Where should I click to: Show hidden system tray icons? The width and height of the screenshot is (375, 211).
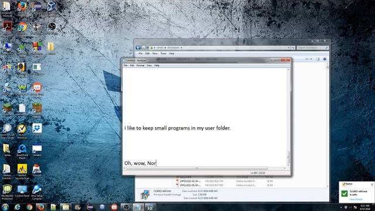[x=341, y=207]
